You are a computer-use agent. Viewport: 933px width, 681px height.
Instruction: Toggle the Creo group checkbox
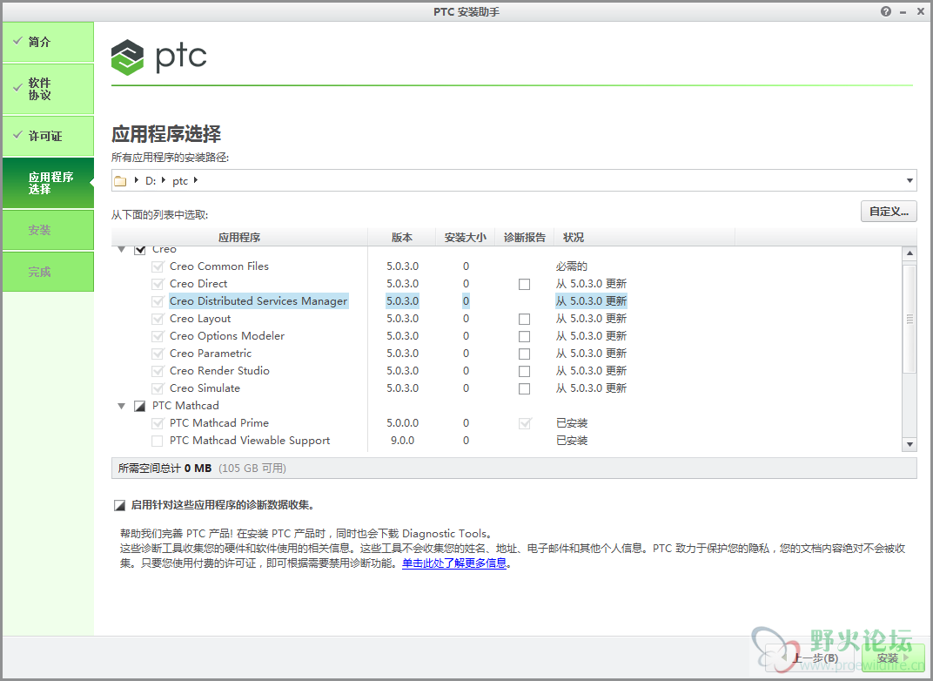pyautogui.click(x=140, y=250)
